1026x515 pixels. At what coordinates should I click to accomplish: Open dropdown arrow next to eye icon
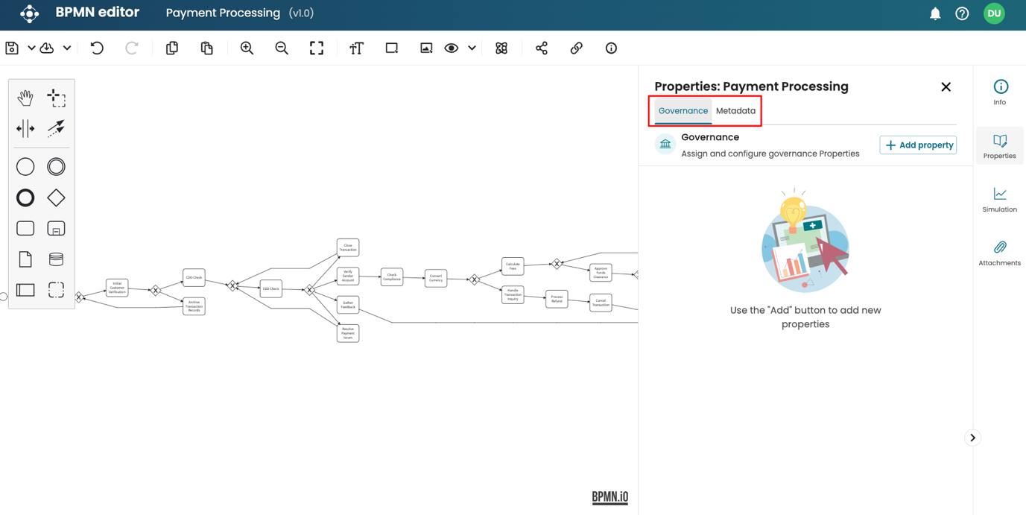[472, 48]
